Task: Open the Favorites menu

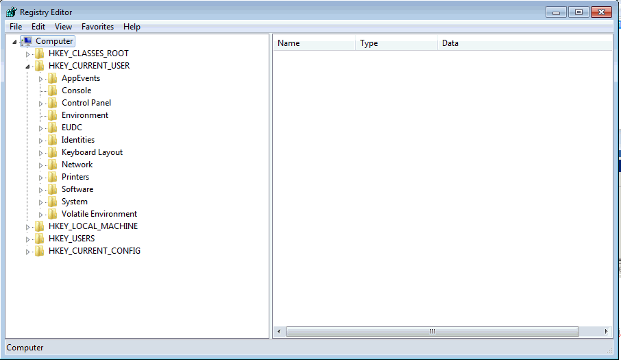Action: pyautogui.click(x=97, y=27)
